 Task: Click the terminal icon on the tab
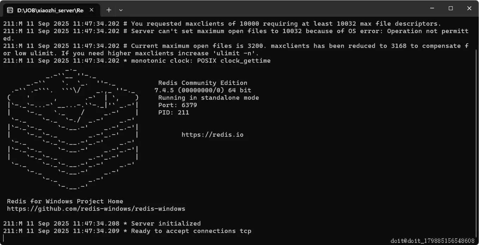pyautogui.click(x=10, y=10)
